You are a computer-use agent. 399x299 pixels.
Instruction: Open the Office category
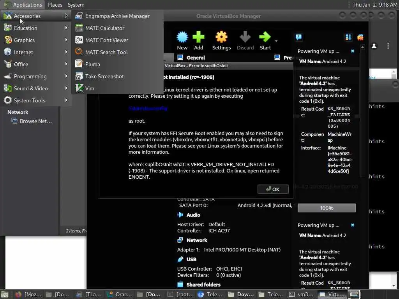click(35, 64)
